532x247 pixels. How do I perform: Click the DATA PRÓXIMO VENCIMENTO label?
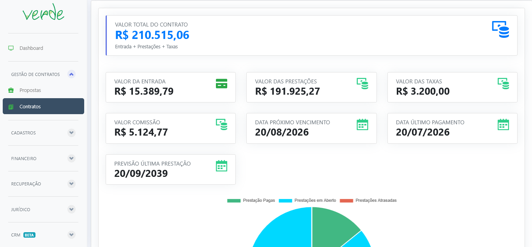pos(293,123)
